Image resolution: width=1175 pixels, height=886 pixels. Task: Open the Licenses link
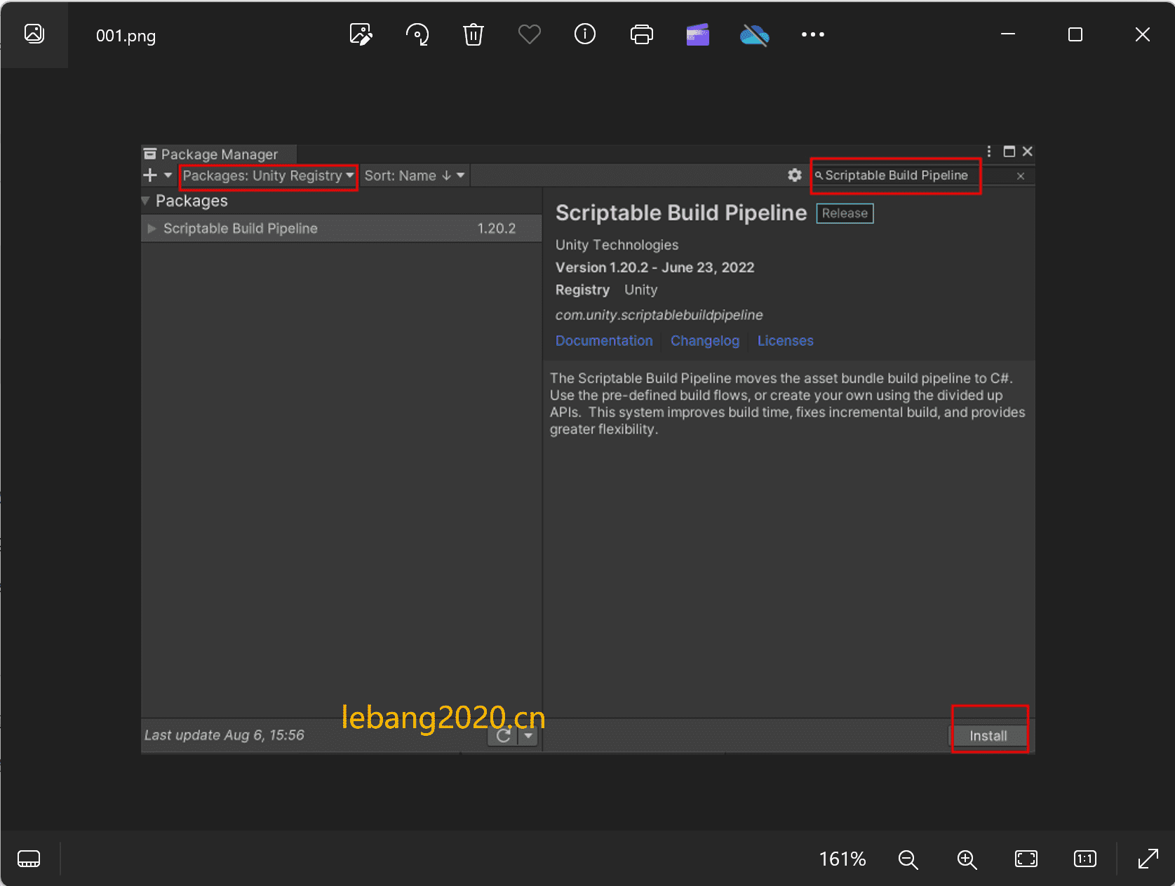pos(785,341)
